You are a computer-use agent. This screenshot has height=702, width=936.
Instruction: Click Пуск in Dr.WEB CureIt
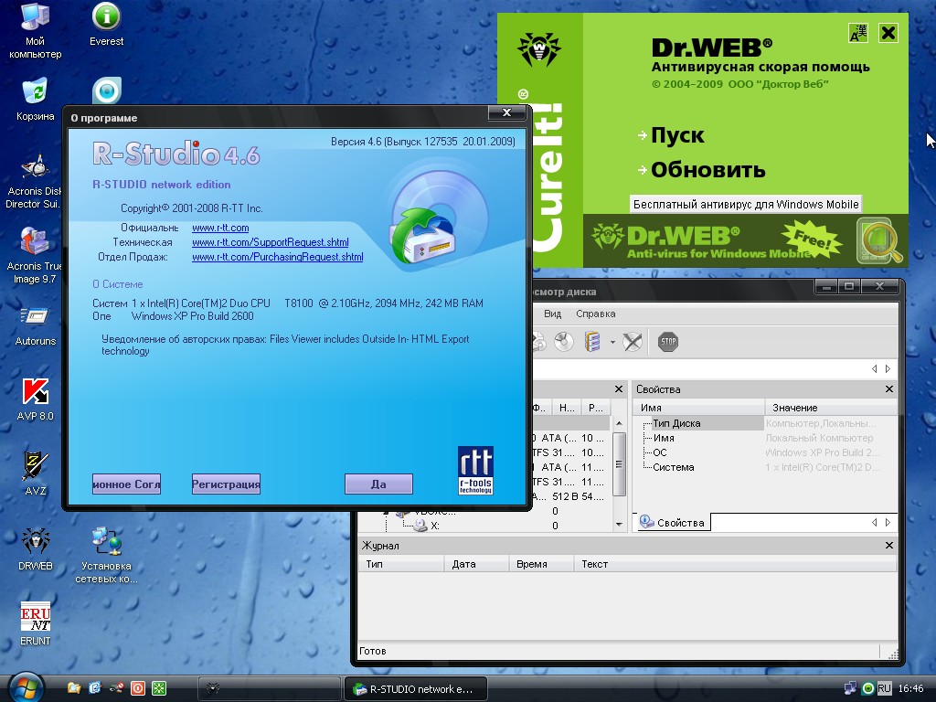coord(677,135)
